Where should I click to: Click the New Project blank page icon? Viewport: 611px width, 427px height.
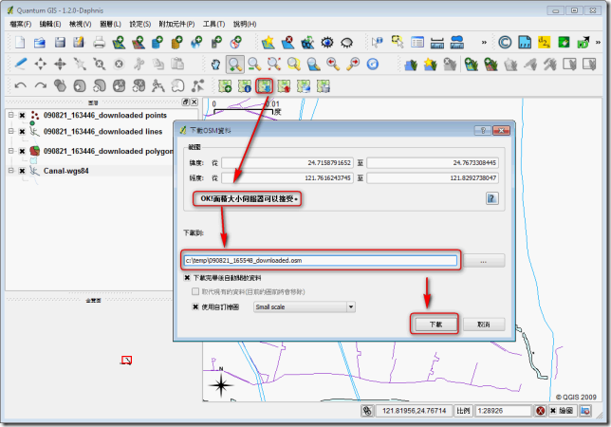click(20, 42)
